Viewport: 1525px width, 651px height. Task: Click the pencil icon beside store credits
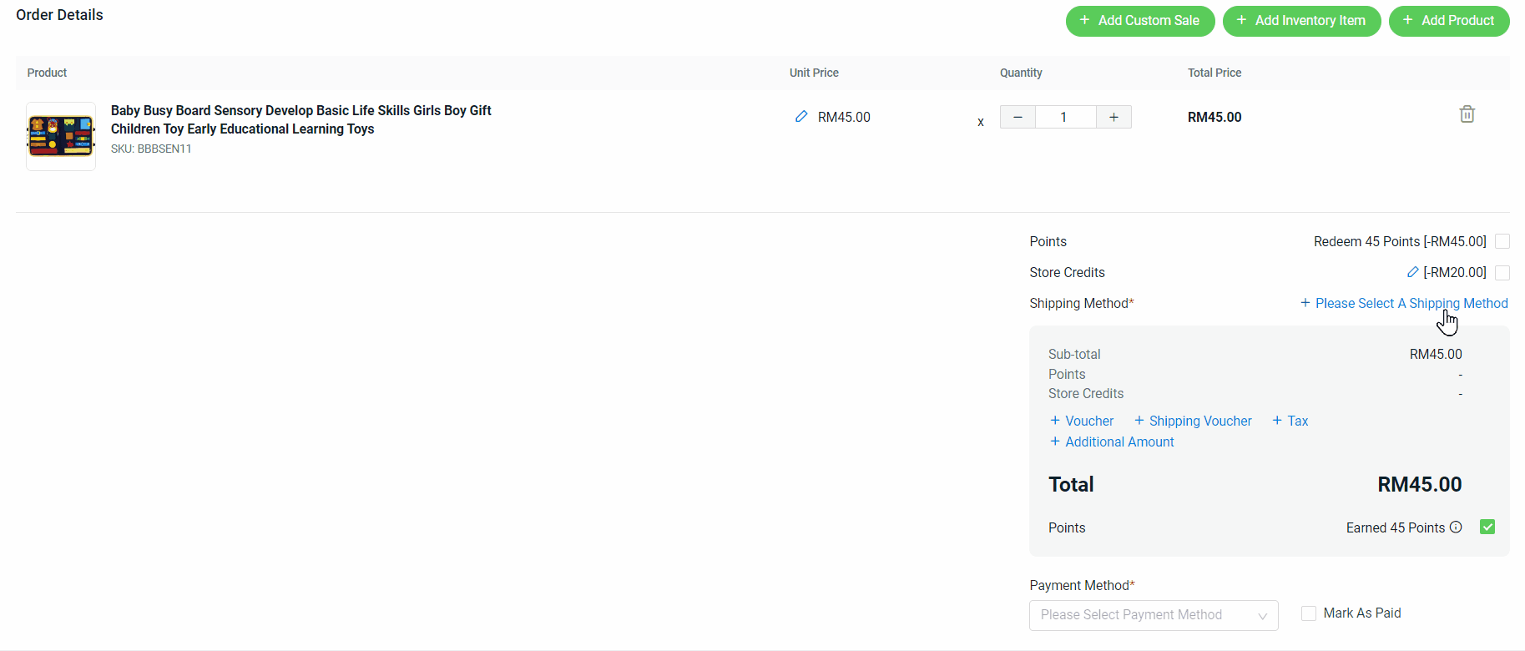(1412, 272)
